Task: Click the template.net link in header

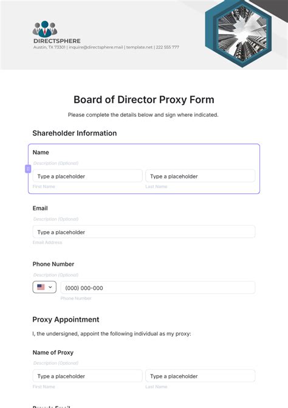Action: click(x=139, y=47)
